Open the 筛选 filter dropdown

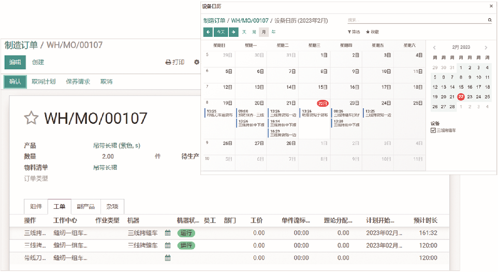coord(354,32)
